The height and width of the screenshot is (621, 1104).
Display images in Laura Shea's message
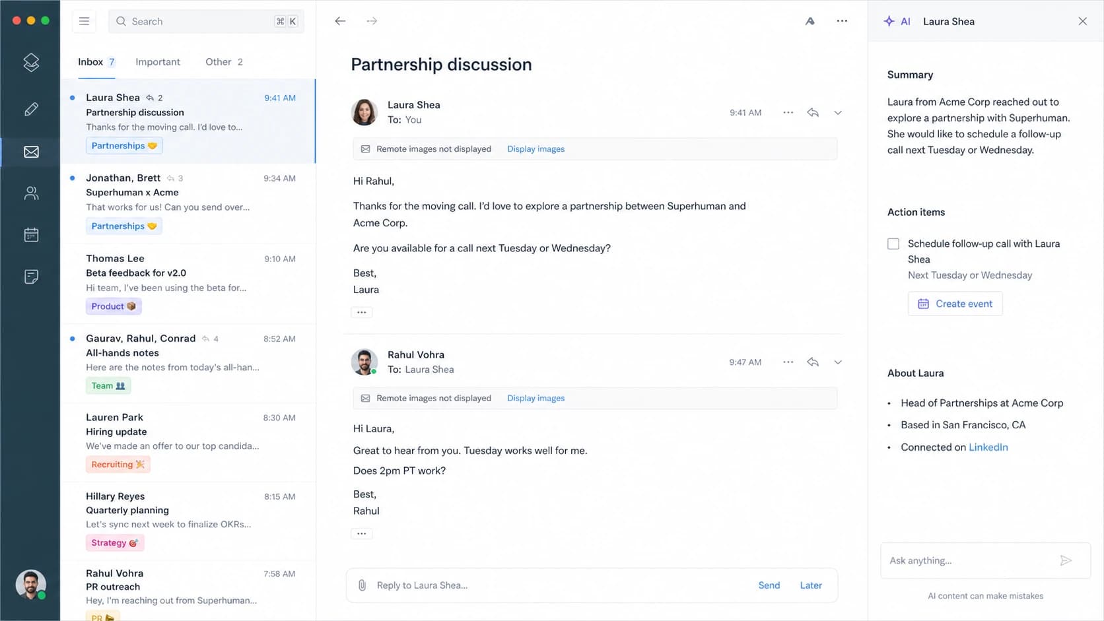(x=535, y=149)
